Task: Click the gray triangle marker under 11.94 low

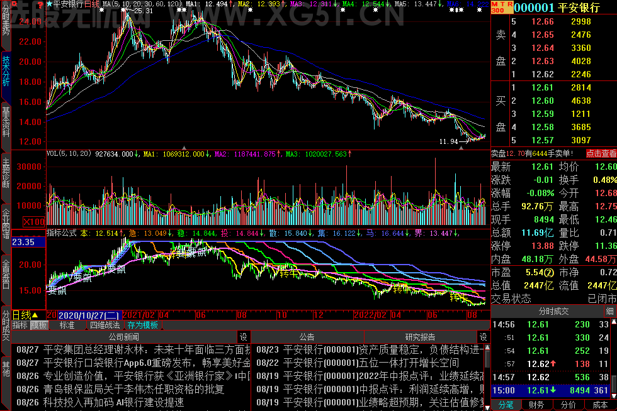Action: pos(461,148)
